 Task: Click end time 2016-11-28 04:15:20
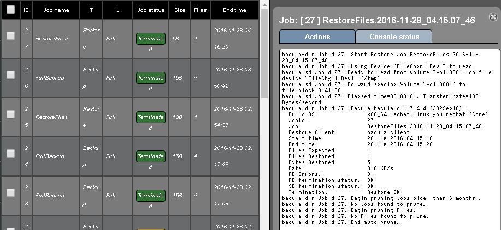tap(233, 39)
